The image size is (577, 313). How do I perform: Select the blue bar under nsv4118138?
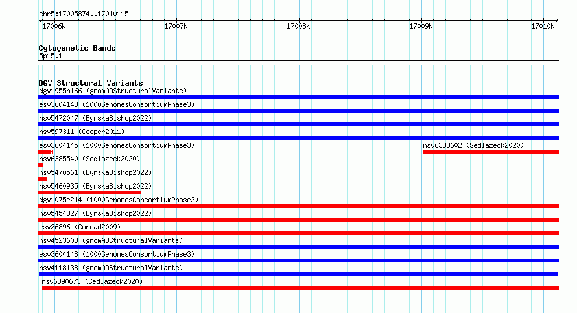pyautogui.click(x=298, y=274)
